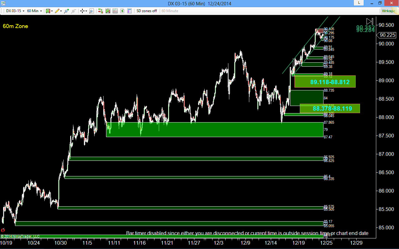
Task: Click the zoom out magnifier icon
Action: [x=73, y=11]
